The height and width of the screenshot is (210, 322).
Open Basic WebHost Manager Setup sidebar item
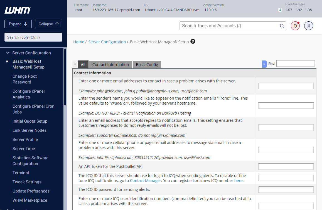click(28, 64)
